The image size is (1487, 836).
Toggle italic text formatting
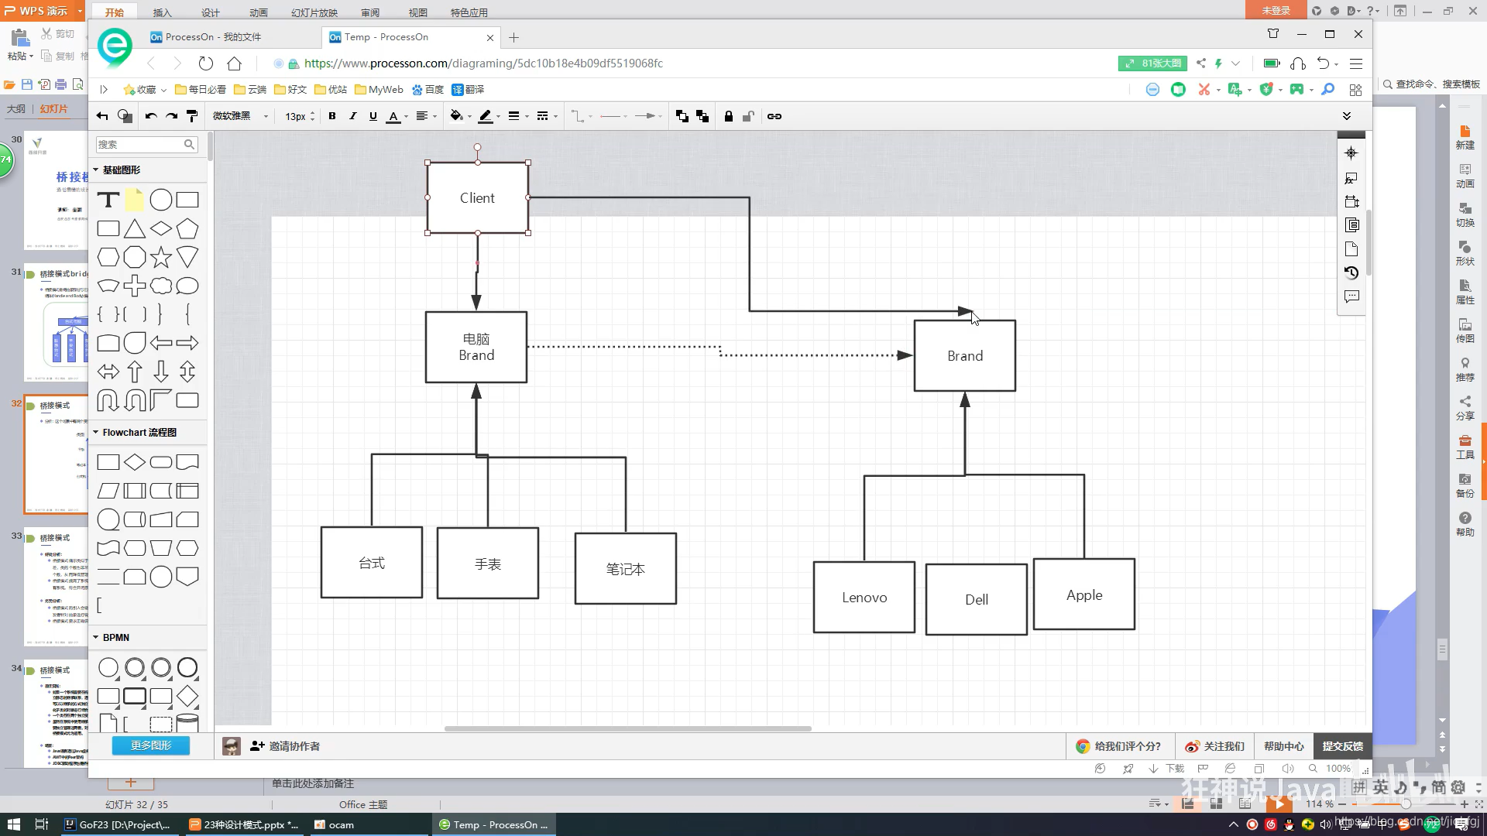[x=352, y=116]
